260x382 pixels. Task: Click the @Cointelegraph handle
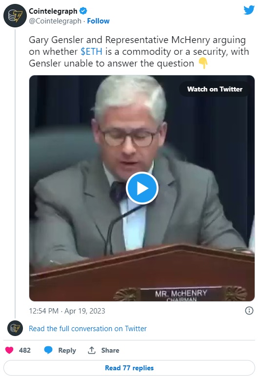pos(55,21)
